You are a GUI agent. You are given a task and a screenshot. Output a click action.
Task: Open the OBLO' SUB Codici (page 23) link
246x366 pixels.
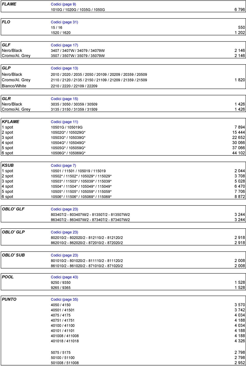64,255
